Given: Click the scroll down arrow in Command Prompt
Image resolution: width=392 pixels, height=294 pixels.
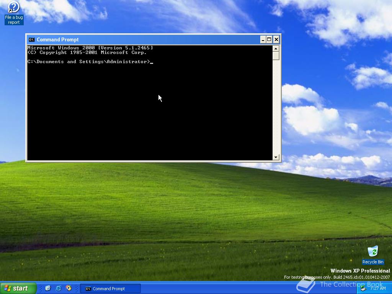Looking at the screenshot, I should pos(276,157).
